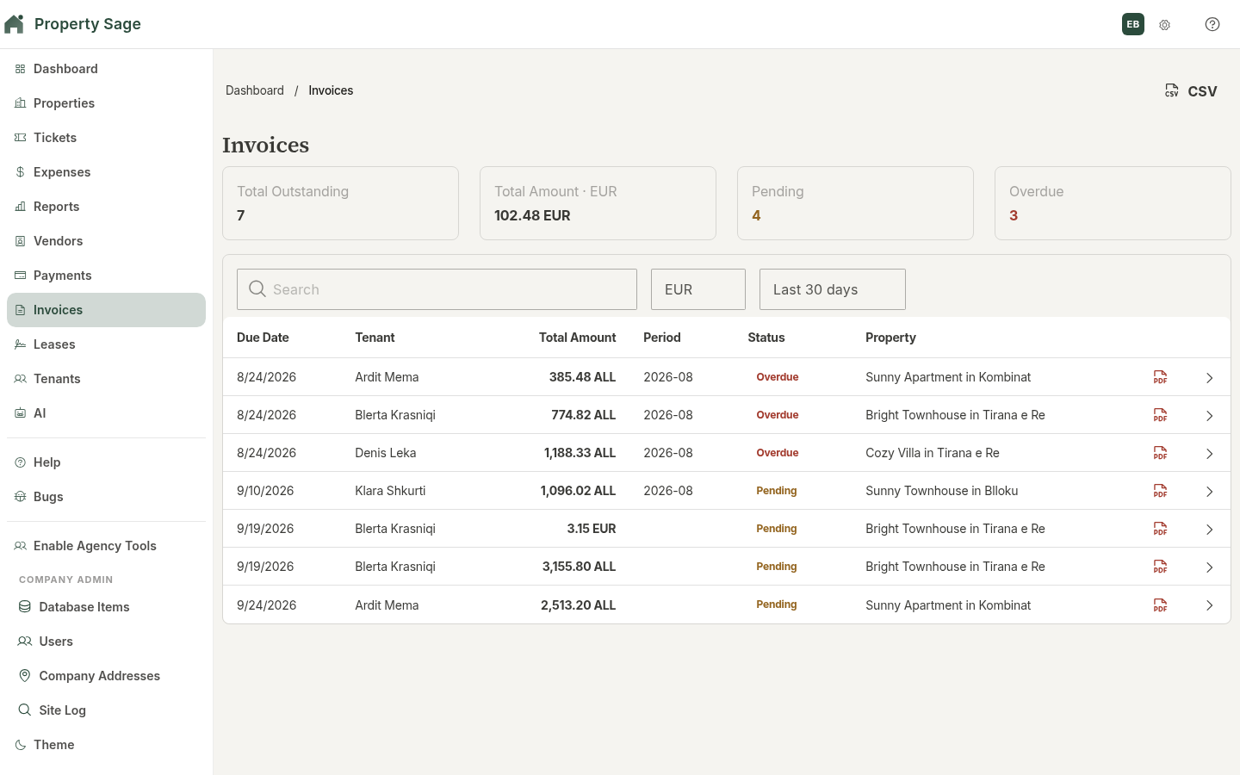The width and height of the screenshot is (1240, 775).
Task: Open Leases in sidebar
Action: (106, 344)
